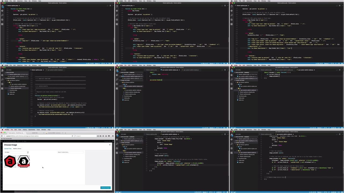Open theme-options-simple.php in Ln 269 Code window explorer
Screen dimensions: 344x193
coord(18,86)
